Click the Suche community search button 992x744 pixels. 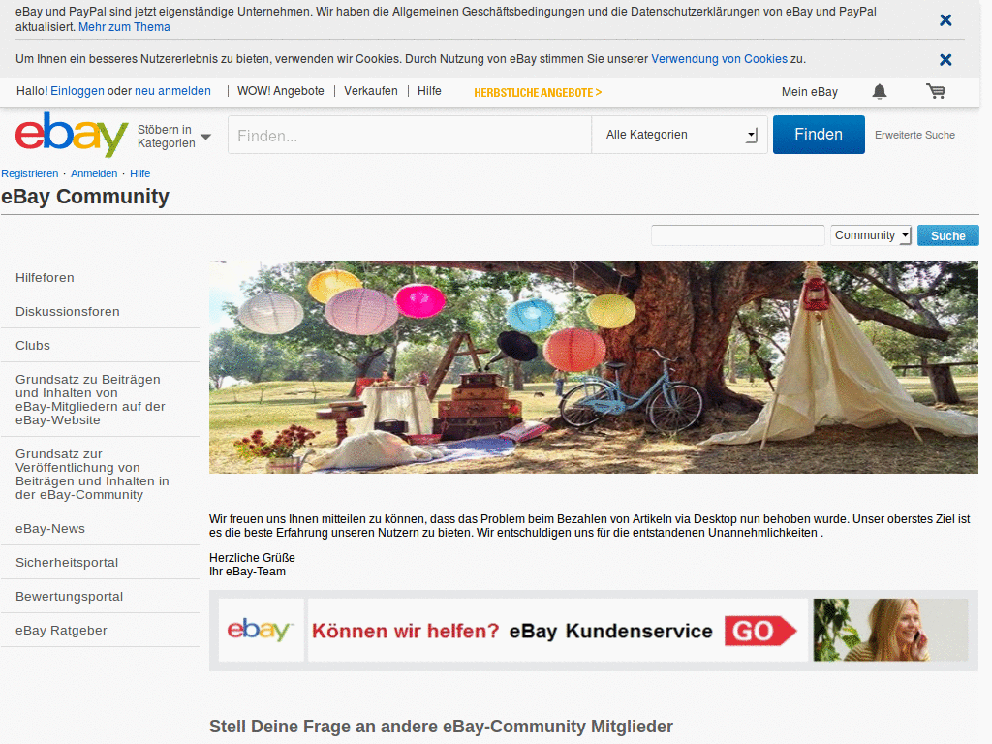[x=947, y=235]
